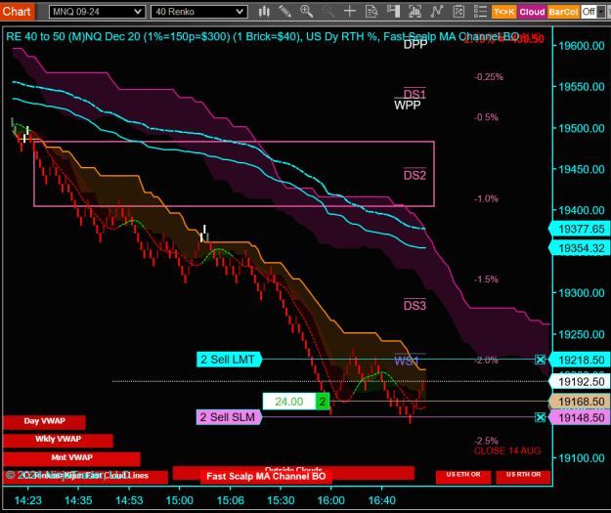
Task: Click the -0.25% level label
Action: 489,77
